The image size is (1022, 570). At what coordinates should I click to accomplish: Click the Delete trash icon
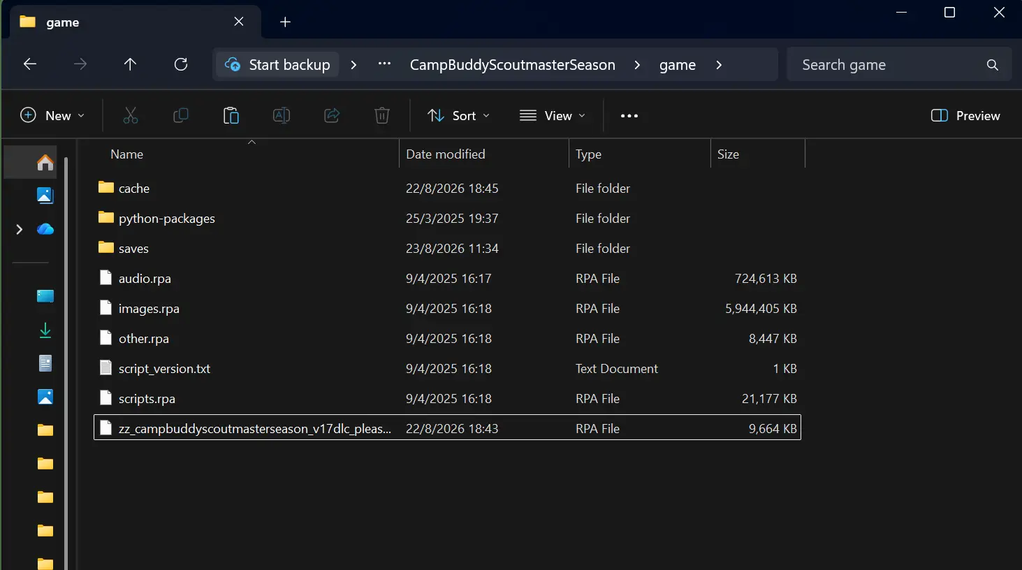(382, 115)
